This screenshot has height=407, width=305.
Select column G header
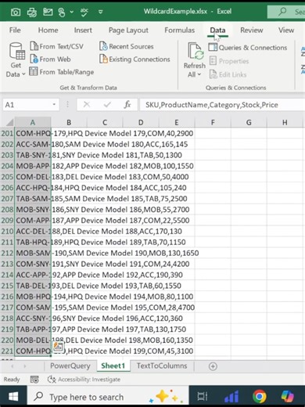(249, 122)
